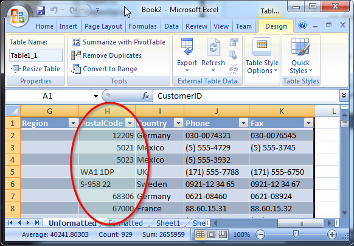The width and height of the screenshot is (354, 246).
Task: Toggle Page Break Preview view button
Action: point(223,234)
